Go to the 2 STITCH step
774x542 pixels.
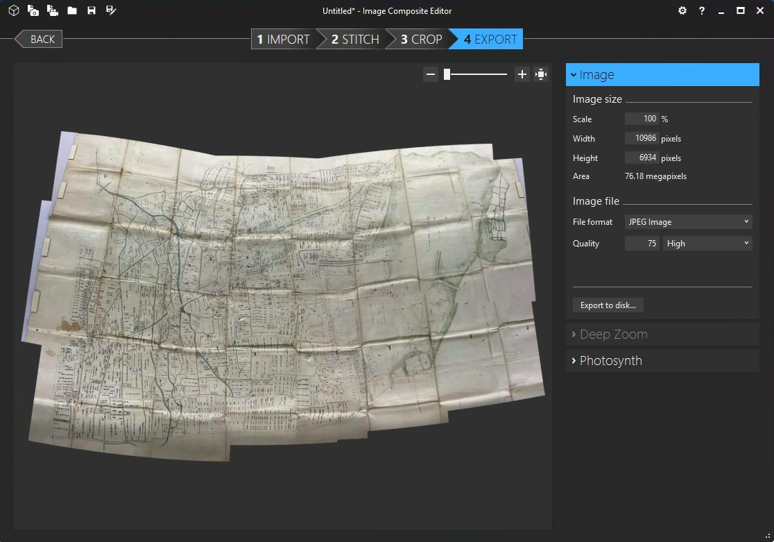[x=354, y=40]
